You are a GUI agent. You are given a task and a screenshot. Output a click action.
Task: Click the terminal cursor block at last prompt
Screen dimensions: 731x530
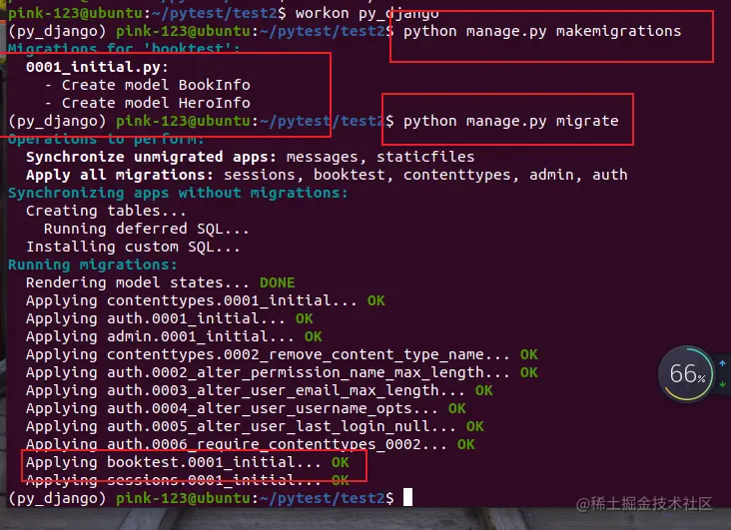[407, 497]
